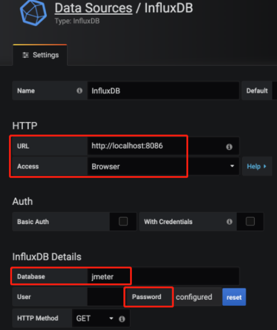This screenshot has width=277, height=330.
Task: Click the 'Basic Auth' label
Action: pyautogui.click(x=33, y=221)
